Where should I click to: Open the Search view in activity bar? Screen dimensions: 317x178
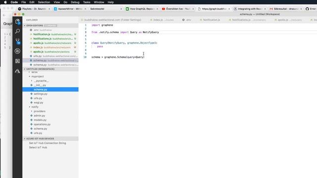18,31
